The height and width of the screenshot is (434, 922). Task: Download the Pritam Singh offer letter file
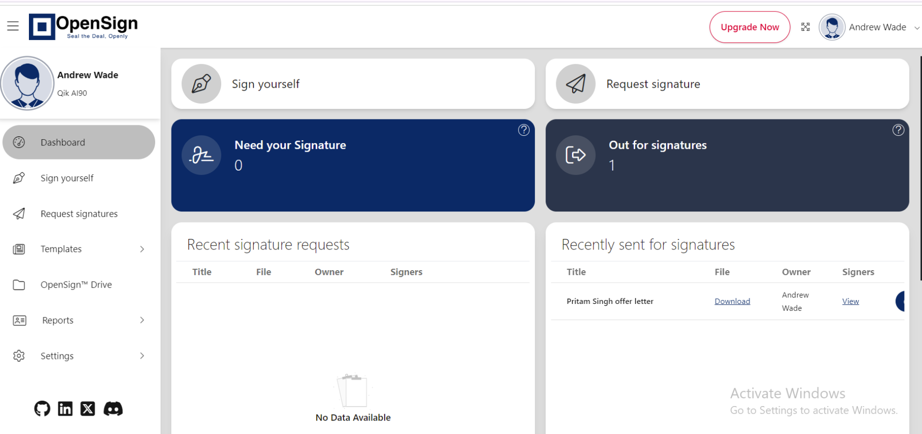(x=732, y=301)
